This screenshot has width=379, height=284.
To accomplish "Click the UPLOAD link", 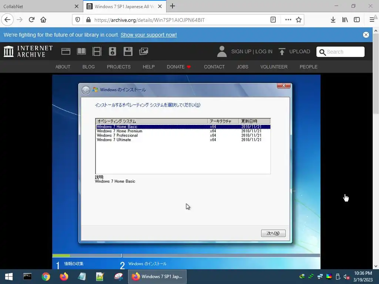I will pos(299,52).
